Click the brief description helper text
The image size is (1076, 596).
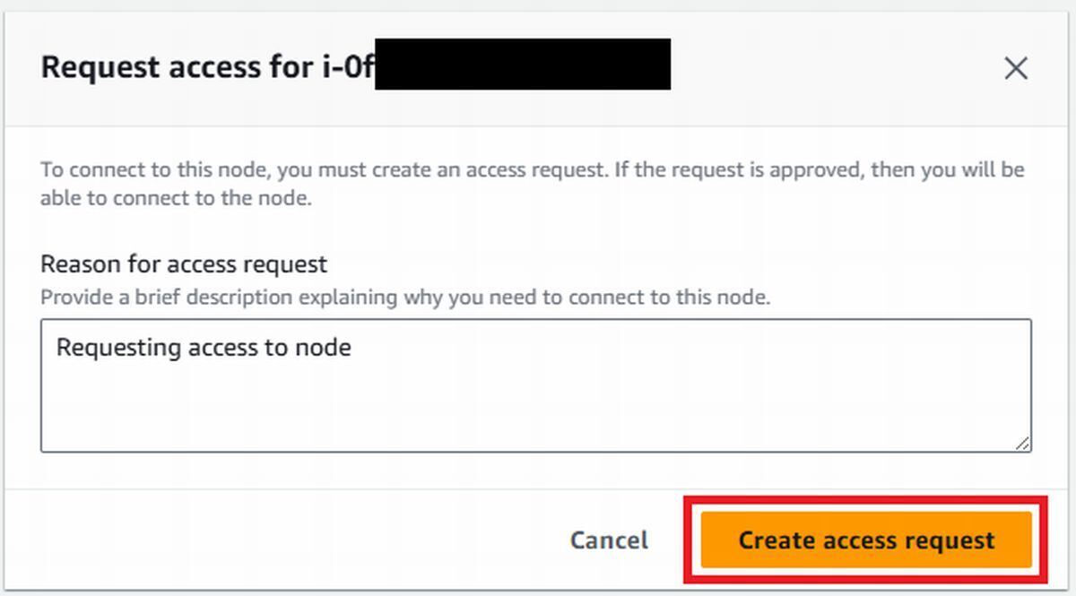tap(405, 297)
